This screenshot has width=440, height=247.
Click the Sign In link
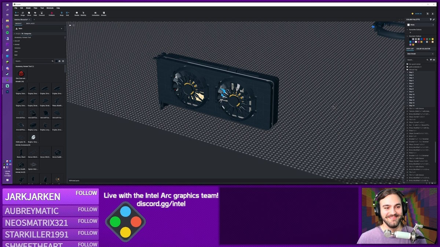(418, 14)
